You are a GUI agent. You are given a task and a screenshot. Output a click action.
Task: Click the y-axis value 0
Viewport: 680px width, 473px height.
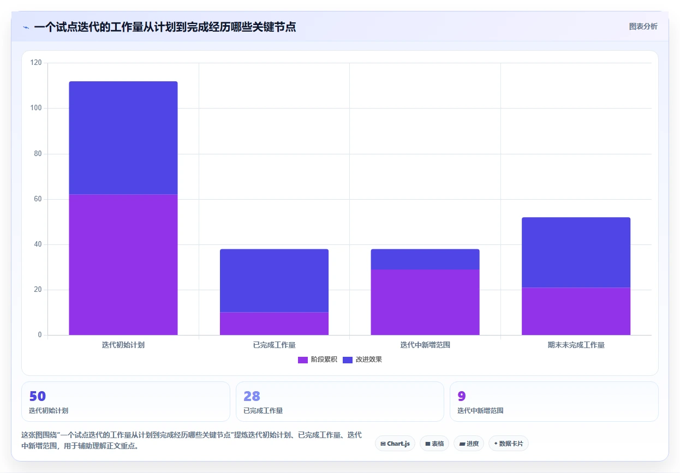click(x=40, y=335)
